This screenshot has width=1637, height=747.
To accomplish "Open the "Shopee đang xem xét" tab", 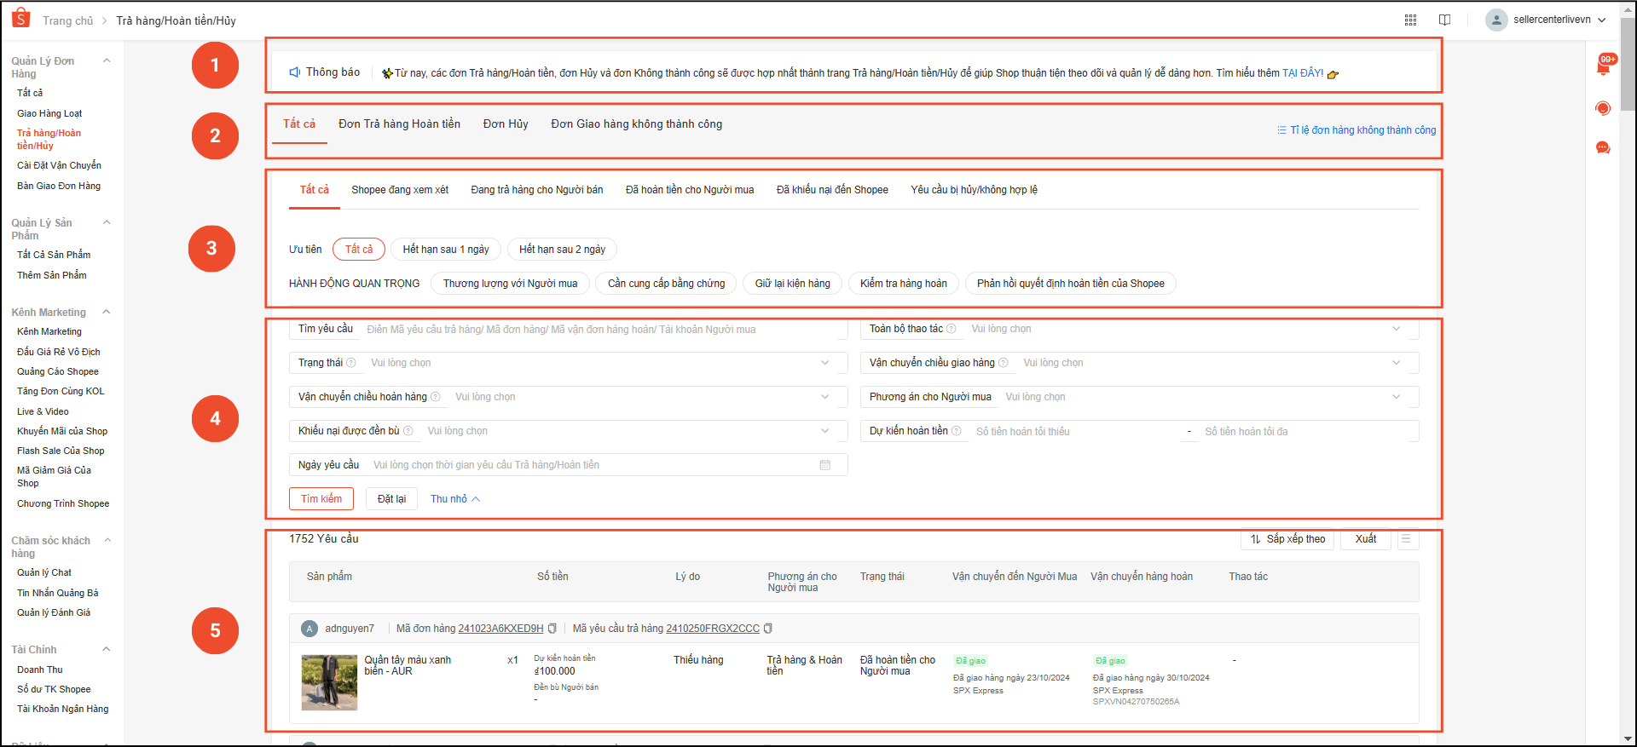I will tap(400, 190).
